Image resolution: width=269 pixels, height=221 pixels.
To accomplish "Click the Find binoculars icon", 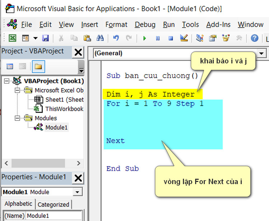I will 100,38.
